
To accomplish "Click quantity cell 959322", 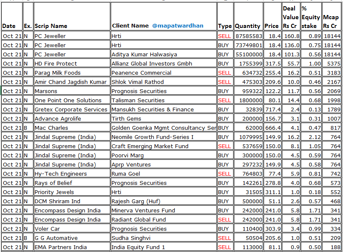I will coord(249,91).
